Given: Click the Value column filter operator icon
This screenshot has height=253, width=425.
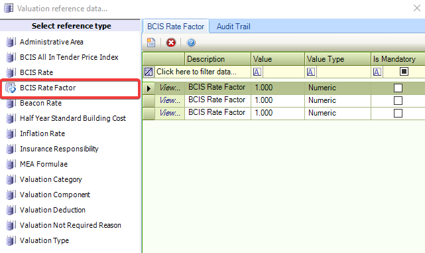Looking at the screenshot, I should [257, 72].
